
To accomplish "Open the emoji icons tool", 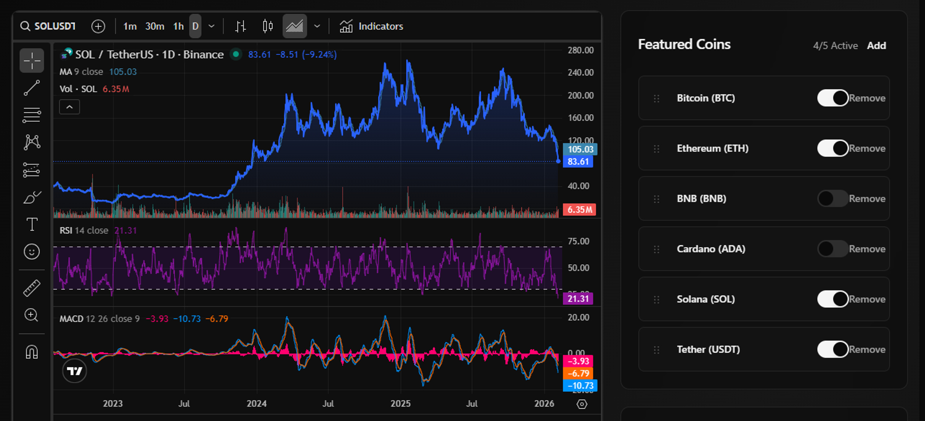I will coord(32,251).
